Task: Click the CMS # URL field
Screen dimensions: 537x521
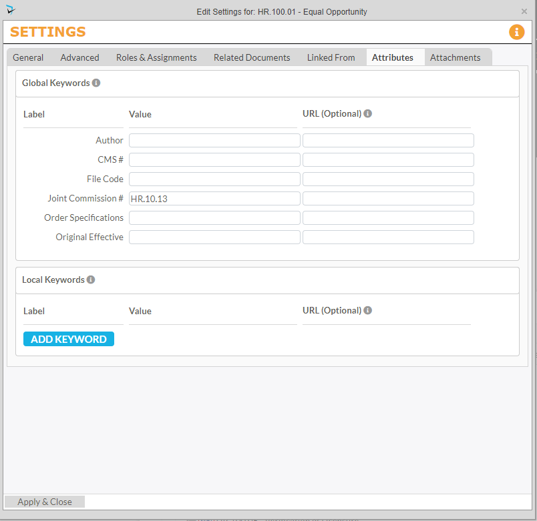Action: (x=388, y=159)
